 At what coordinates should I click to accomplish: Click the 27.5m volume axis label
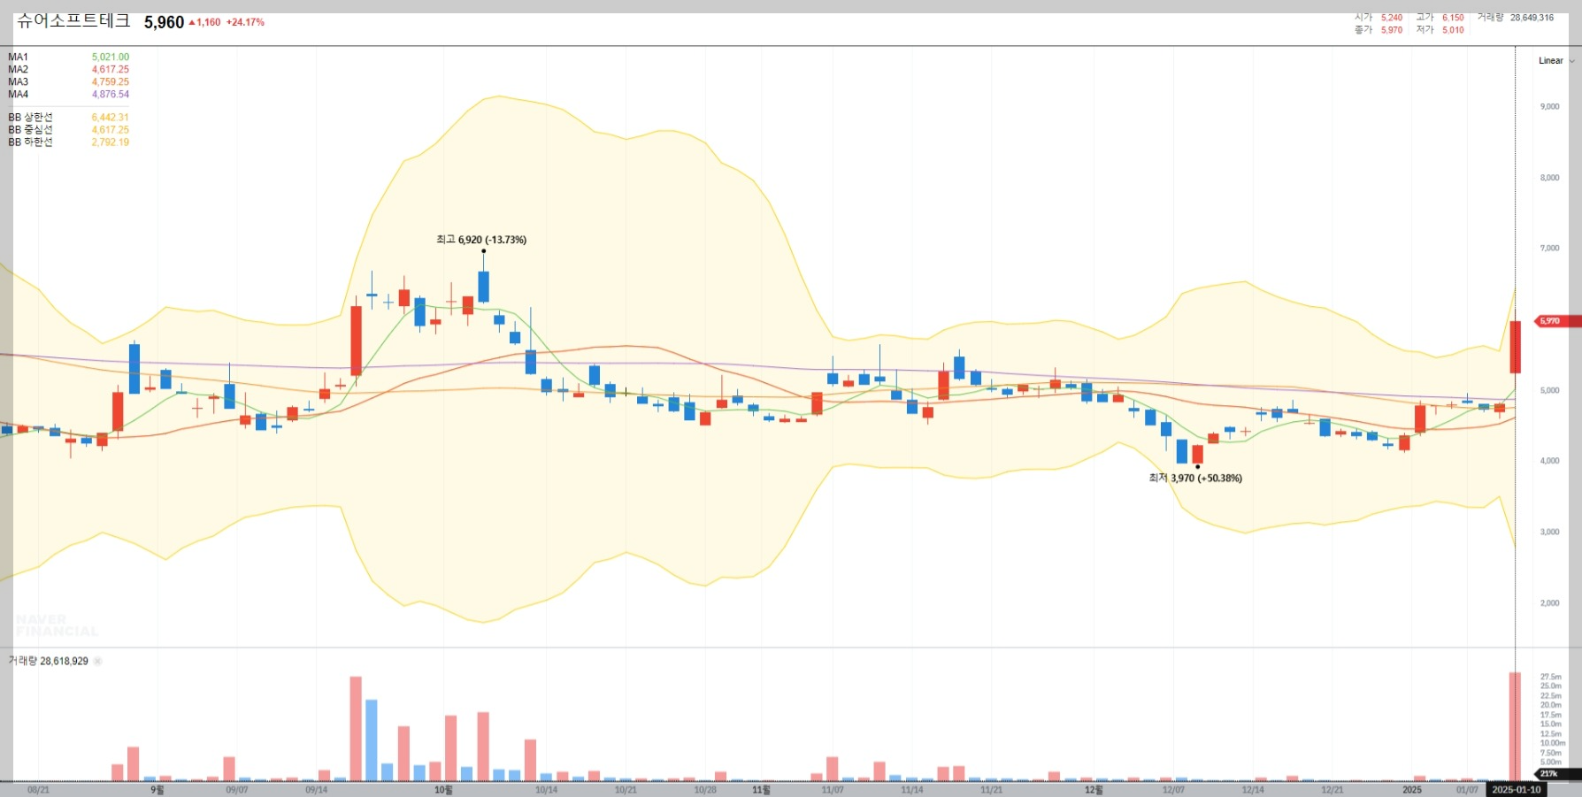tap(1551, 677)
